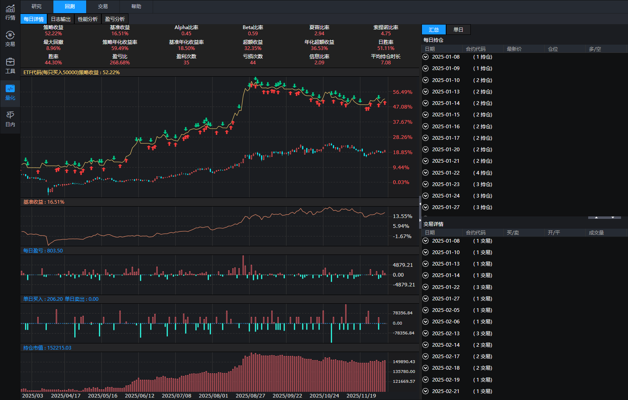Click the up triangle above 交易详情 panel
Viewport: 628px width, 400px height.
point(596,217)
